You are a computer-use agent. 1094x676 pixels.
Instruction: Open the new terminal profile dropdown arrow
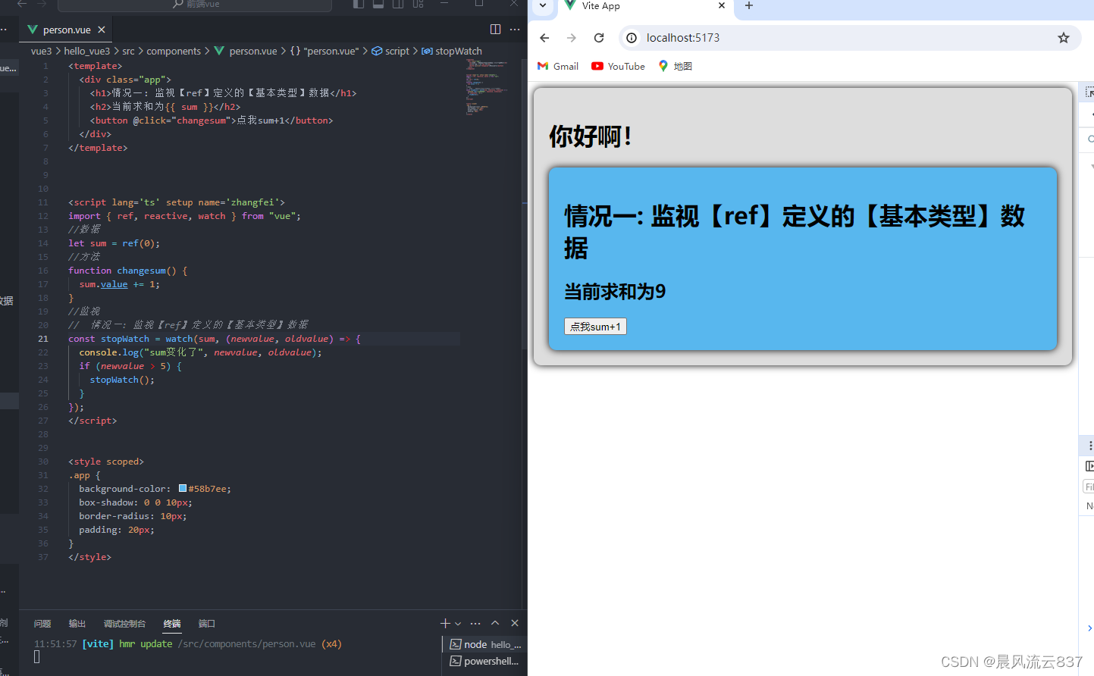point(458,624)
